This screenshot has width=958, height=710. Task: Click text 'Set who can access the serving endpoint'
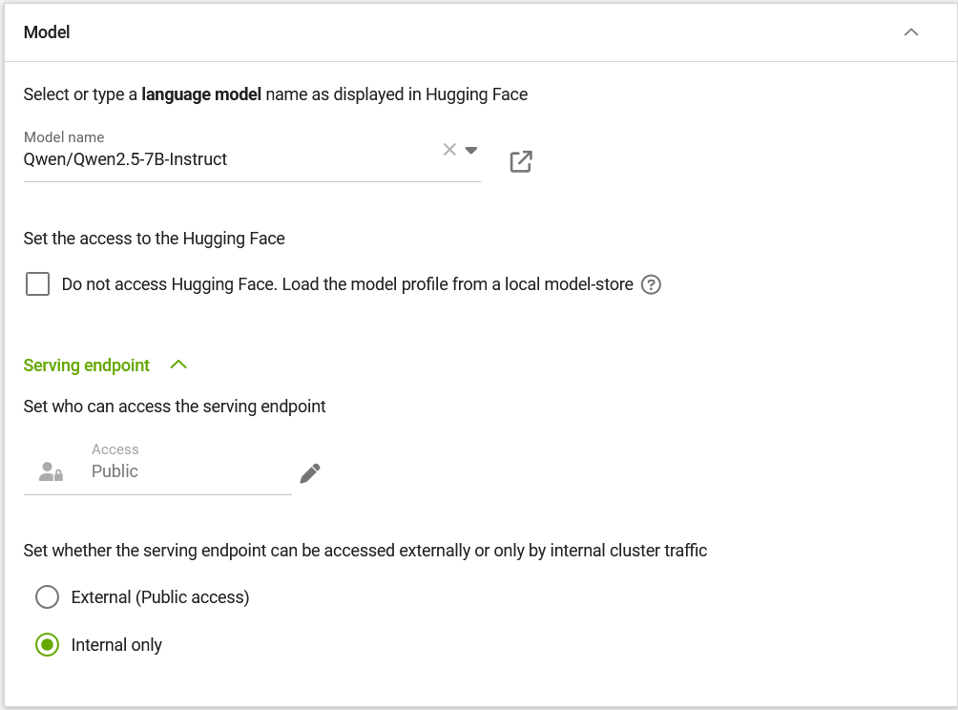174,407
